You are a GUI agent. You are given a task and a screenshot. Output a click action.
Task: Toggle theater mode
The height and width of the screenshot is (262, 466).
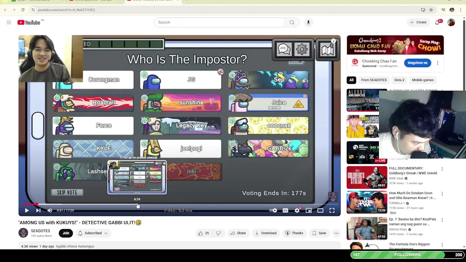(x=320, y=210)
